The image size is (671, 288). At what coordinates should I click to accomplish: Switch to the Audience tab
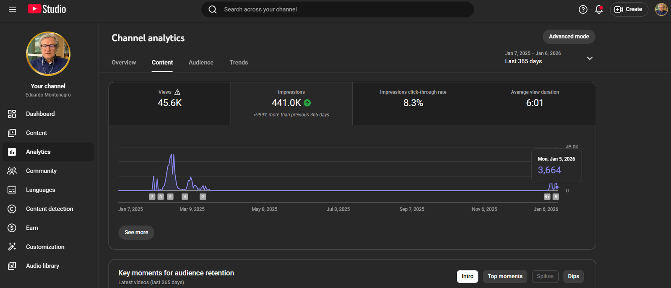pos(201,62)
